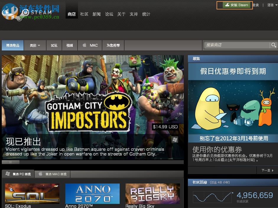Open the 统计 stats page
The height and width of the screenshot is (208, 278).
click(146, 14)
